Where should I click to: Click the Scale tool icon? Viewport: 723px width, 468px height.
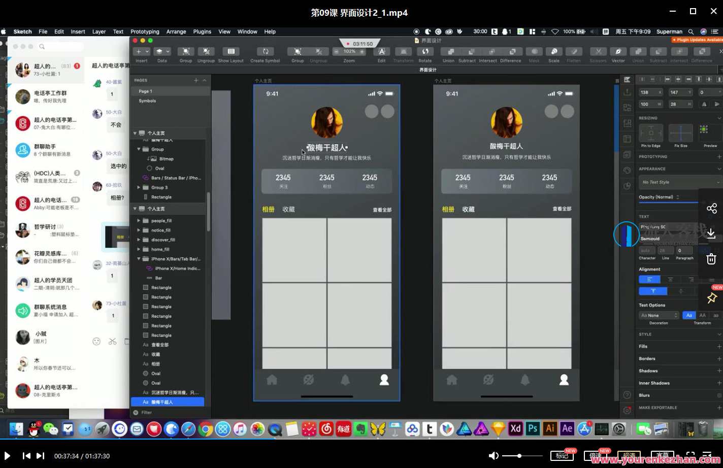pos(554,52)
